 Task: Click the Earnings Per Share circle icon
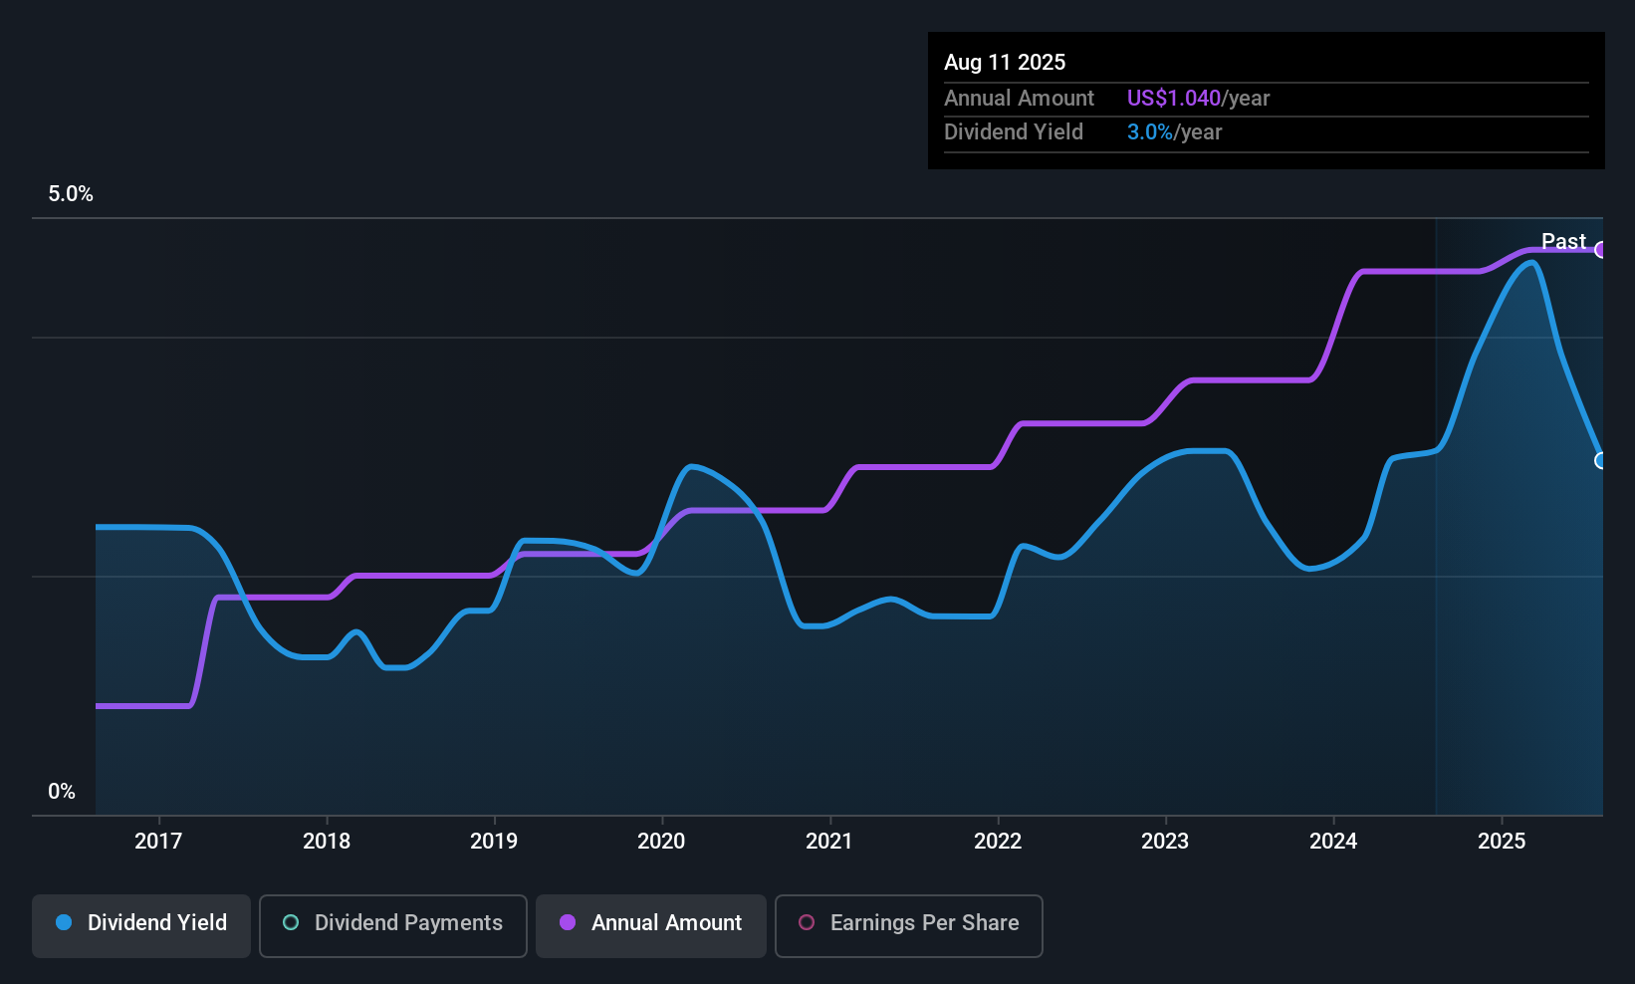click(x=807, y=923)
